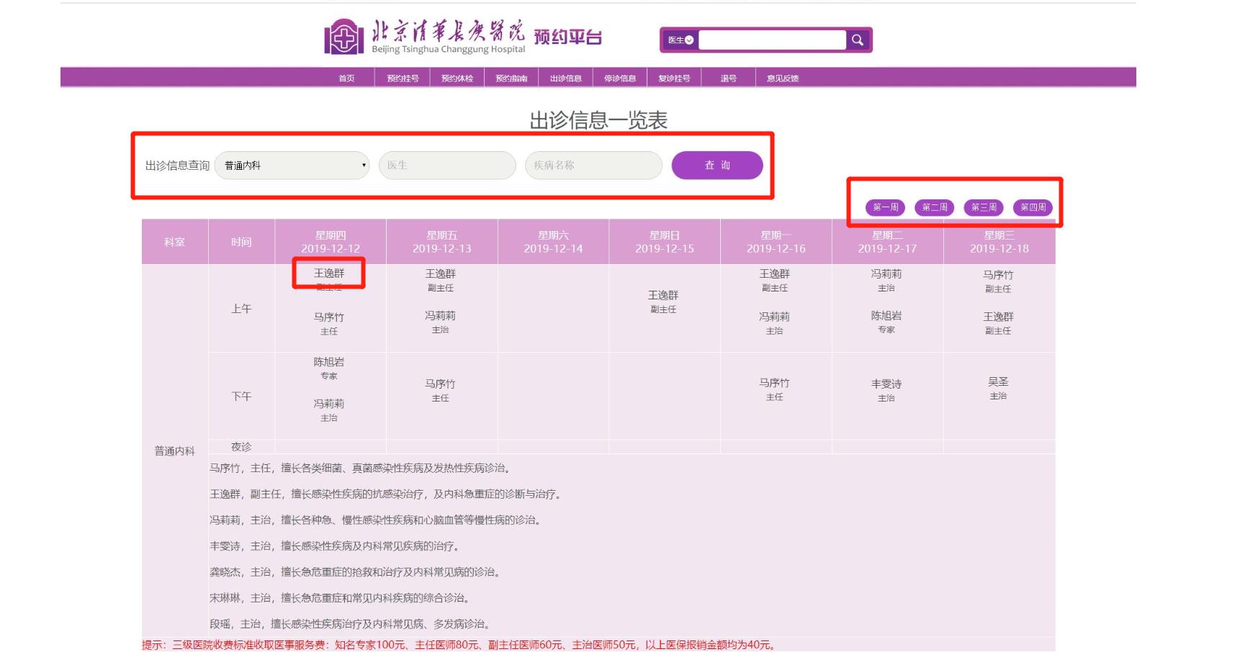1253x652 pixels.
Task: Open the 首页 menu item
Action: tap(347, 78)
